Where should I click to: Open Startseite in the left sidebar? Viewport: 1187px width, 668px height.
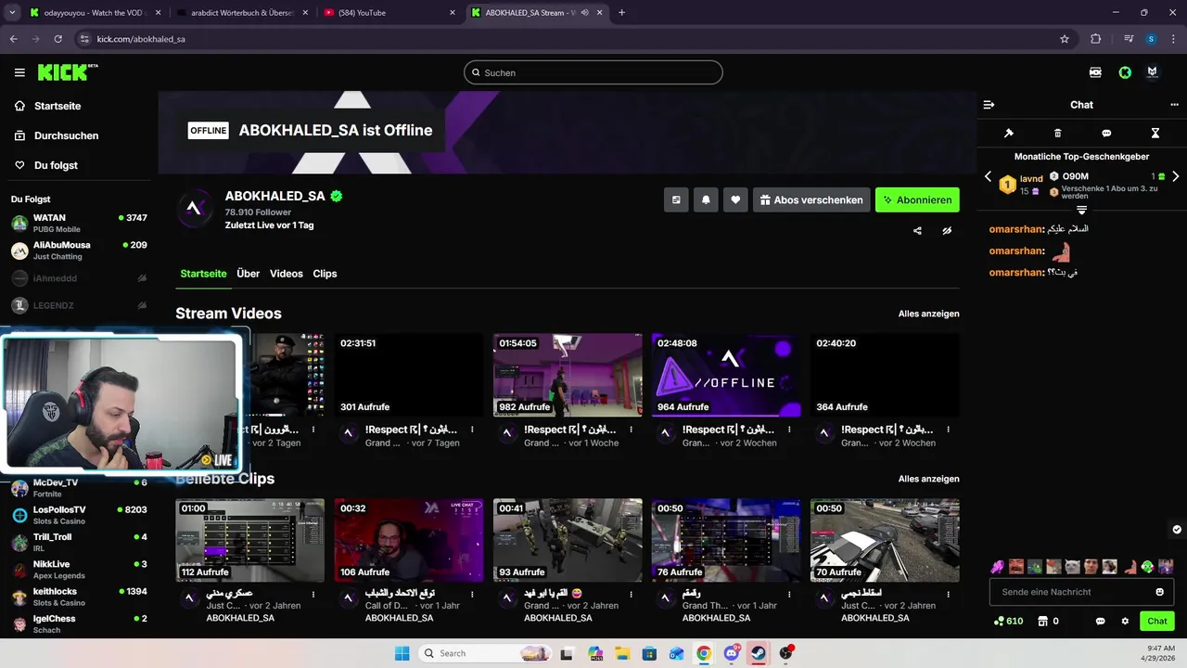click(57, 106)
